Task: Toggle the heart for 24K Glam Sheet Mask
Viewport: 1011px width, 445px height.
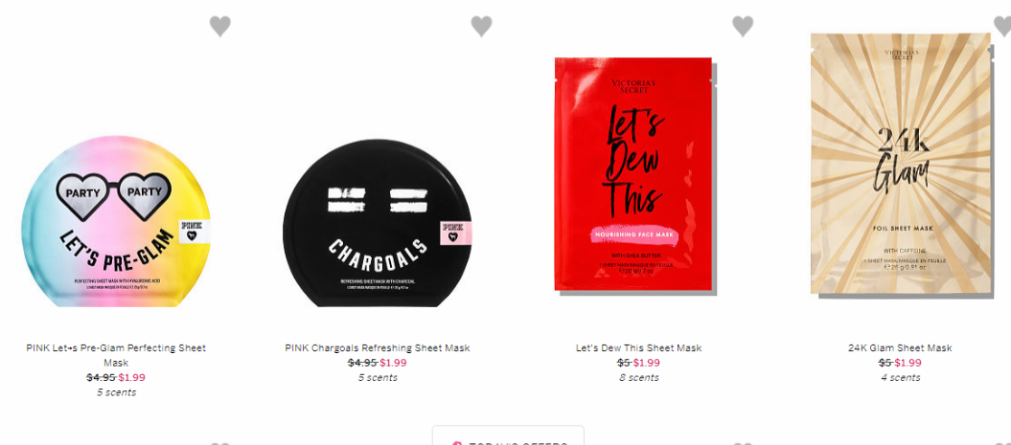Action: coord(1002,27)
